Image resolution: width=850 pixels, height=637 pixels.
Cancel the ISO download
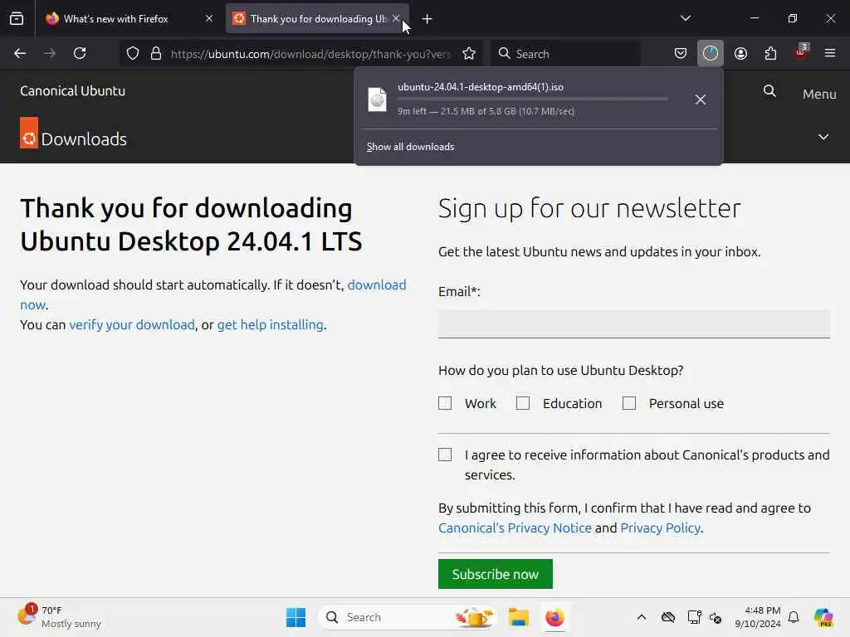pyautogui.click(x=701, y=100)
